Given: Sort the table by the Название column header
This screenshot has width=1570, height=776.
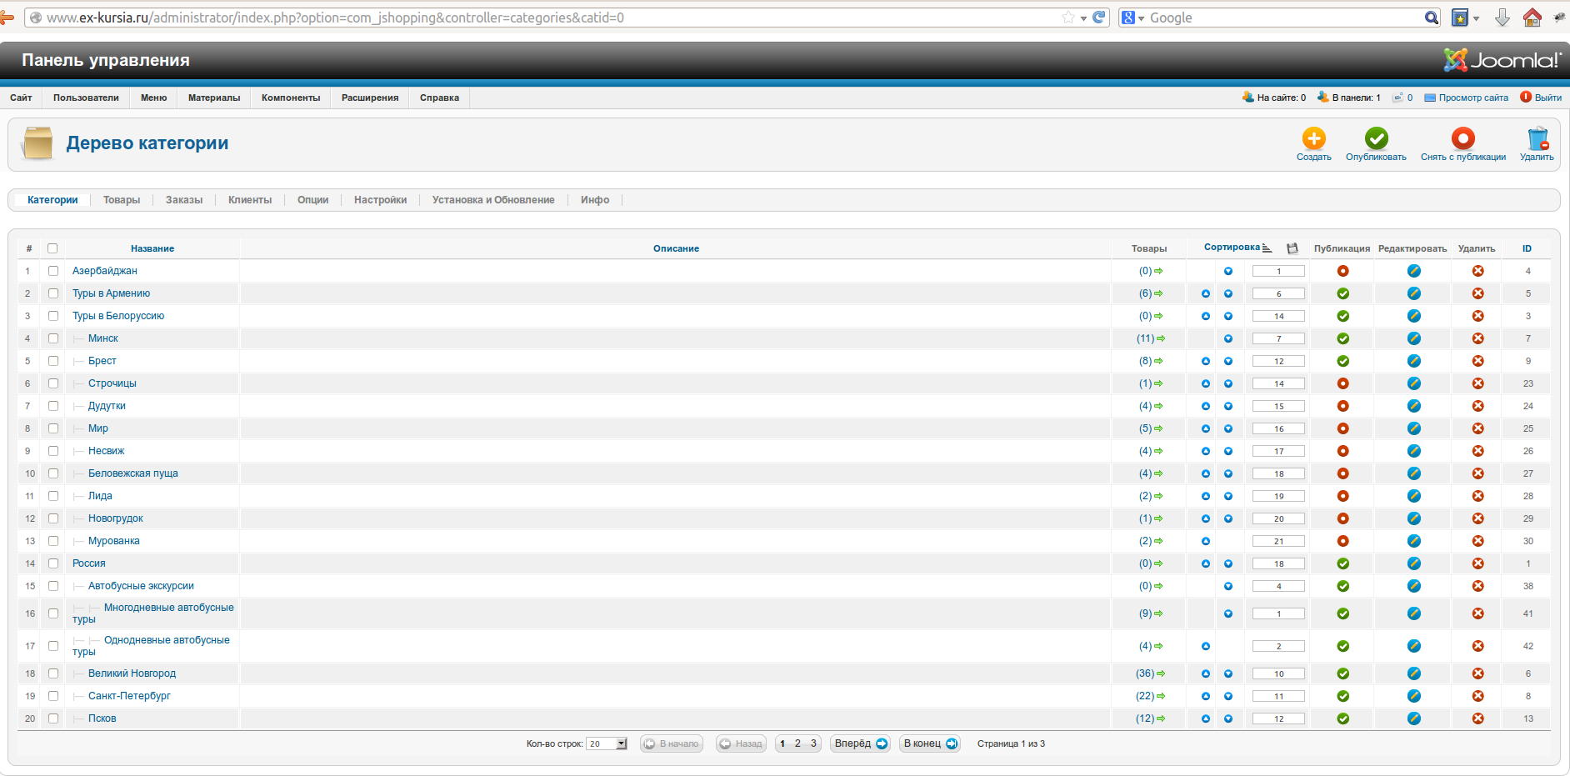Looking at the screenshot, I should pyautogui.click(x=152, y=248).
